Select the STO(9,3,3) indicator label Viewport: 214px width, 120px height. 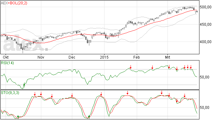10,93
